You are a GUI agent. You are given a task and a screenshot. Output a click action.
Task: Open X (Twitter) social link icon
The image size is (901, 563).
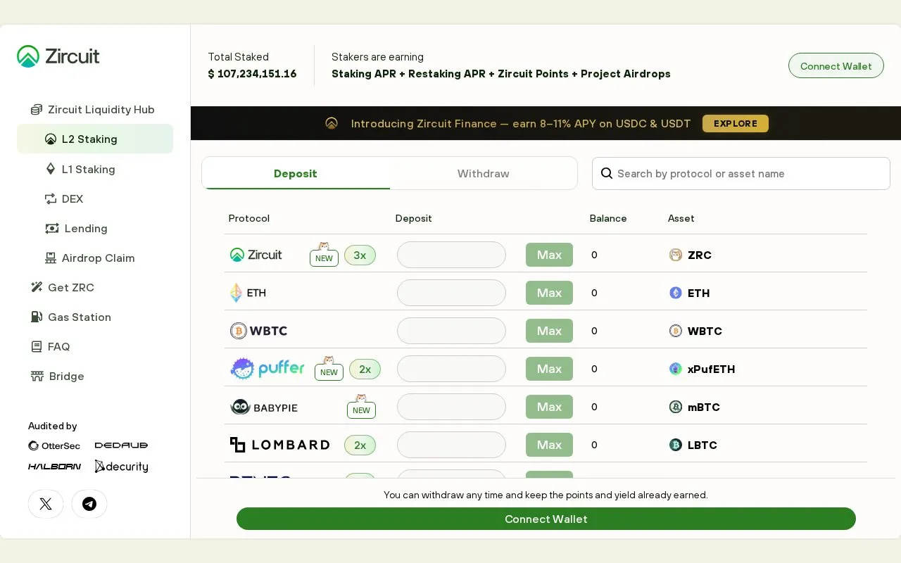point(46,504)
